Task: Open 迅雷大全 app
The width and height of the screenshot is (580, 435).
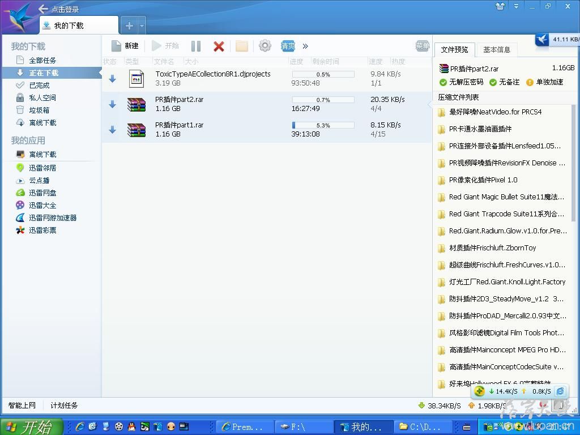Action: (42, 205)
